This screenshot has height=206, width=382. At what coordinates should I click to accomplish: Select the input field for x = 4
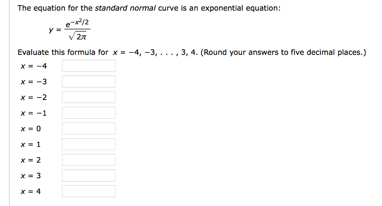[x=89, y=191]
